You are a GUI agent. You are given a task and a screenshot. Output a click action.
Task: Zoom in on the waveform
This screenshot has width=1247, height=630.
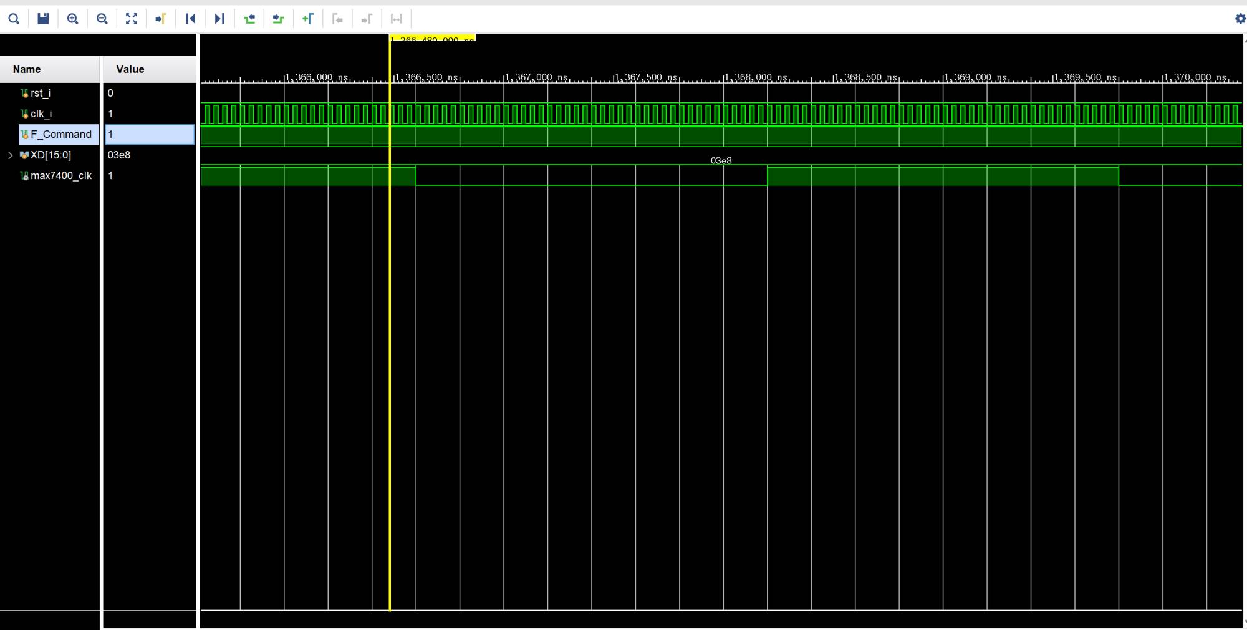(x=72, y=19)
